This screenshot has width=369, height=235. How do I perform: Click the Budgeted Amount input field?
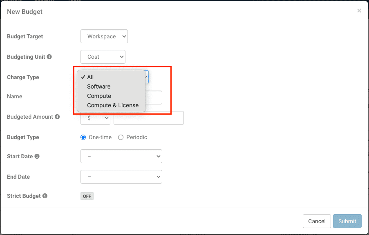coord(149,118)
